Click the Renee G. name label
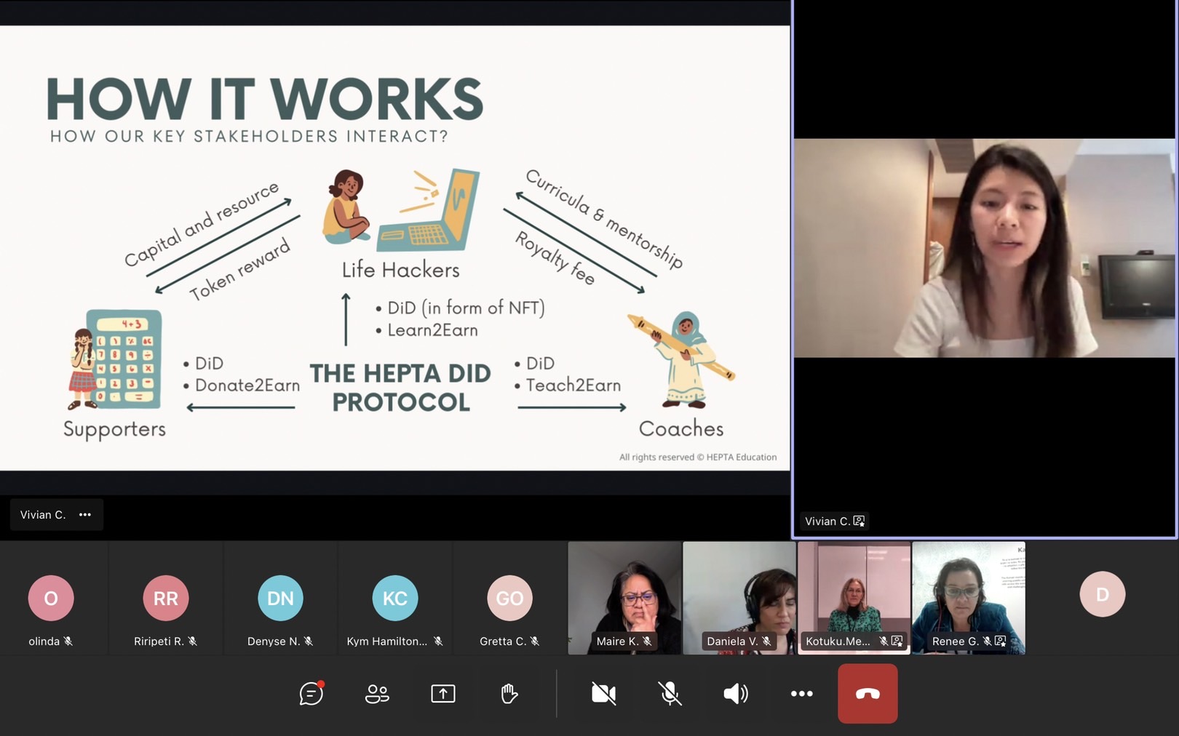Screen dimensions: 1179x736 pos(956,641)
